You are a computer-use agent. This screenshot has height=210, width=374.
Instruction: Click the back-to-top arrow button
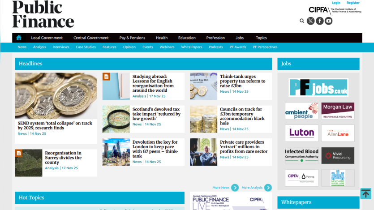coord(365,193)
